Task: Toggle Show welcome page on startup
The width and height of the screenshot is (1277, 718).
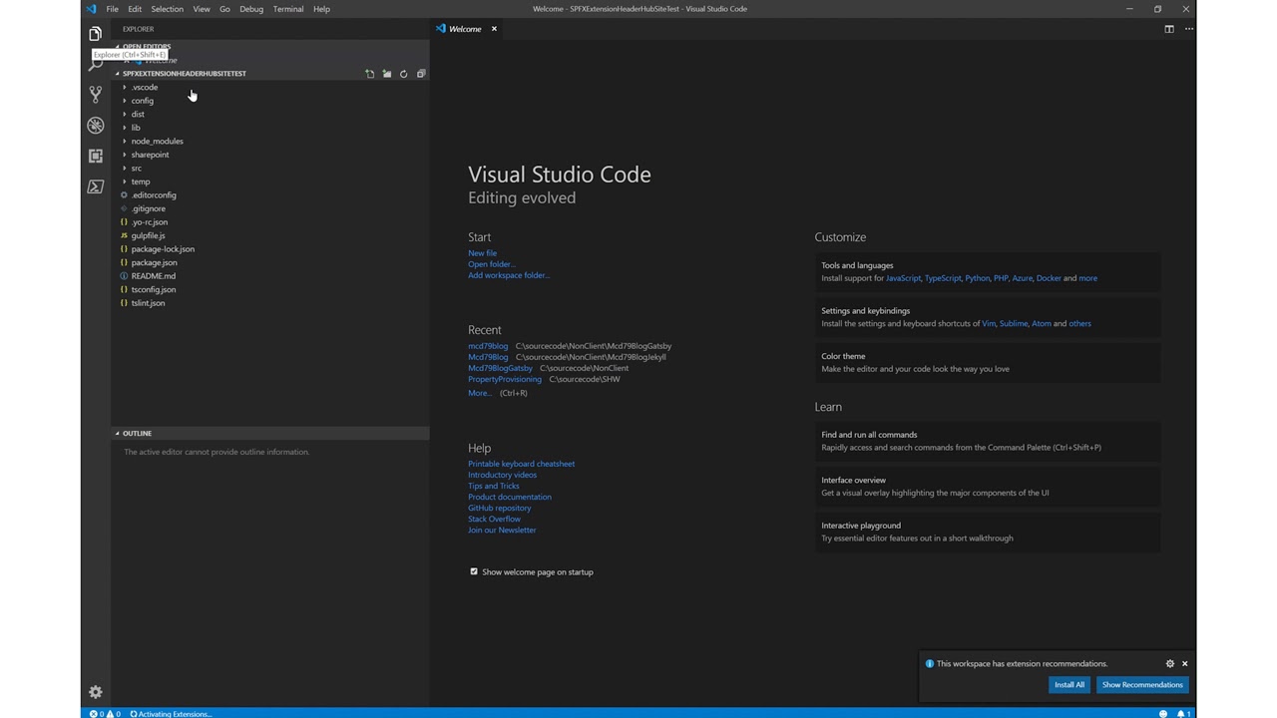Action: pos(474,571)
